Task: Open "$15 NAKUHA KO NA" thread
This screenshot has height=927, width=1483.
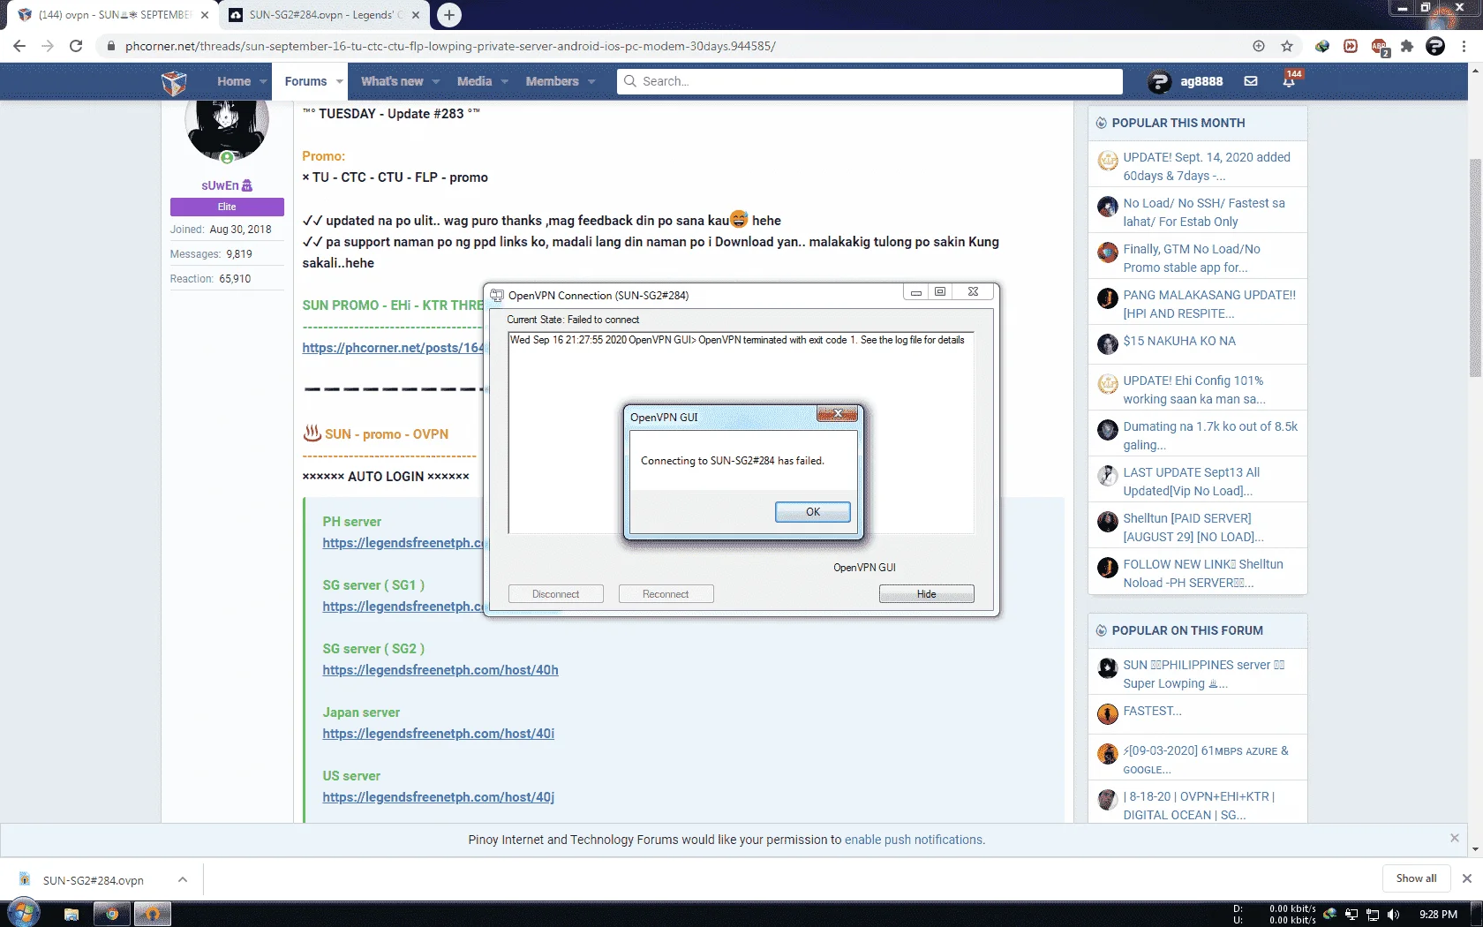Action: point(1179,341)
